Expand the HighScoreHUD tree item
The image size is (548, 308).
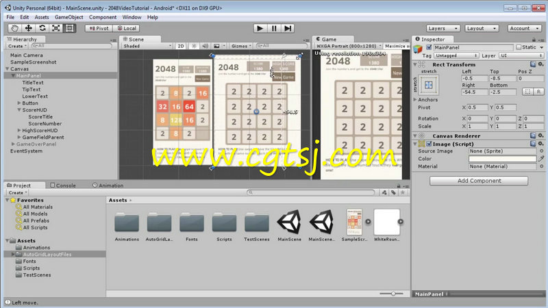point(19,130)
